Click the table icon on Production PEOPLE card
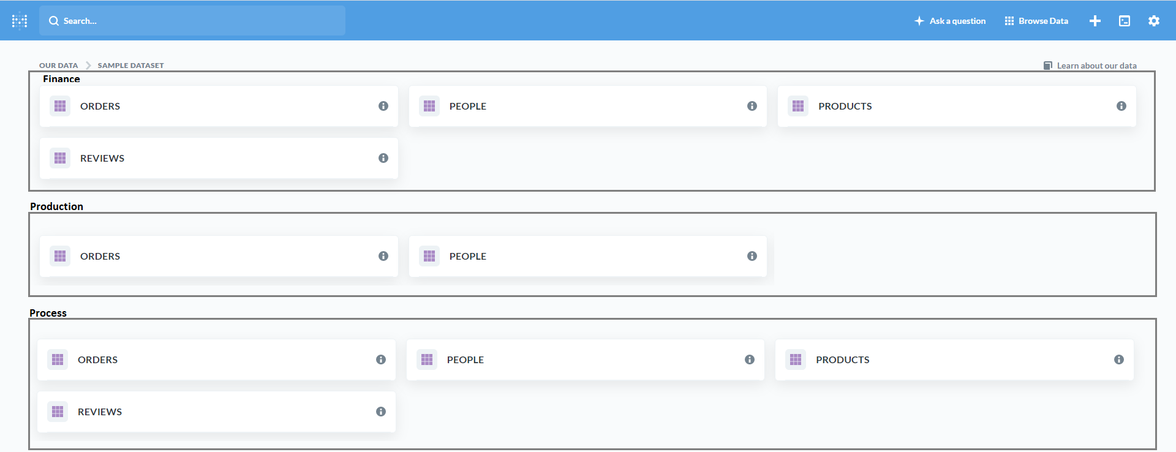This screenshot has height=452, width=1176. pos(429,256)
